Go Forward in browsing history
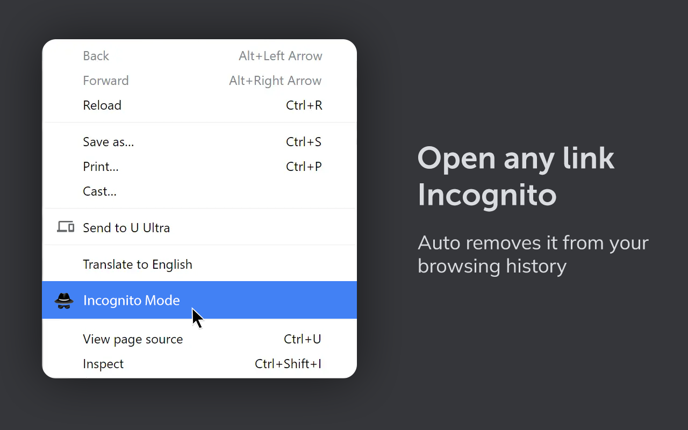The height and width of the screenshot is (430, 688). pos(106,80)
